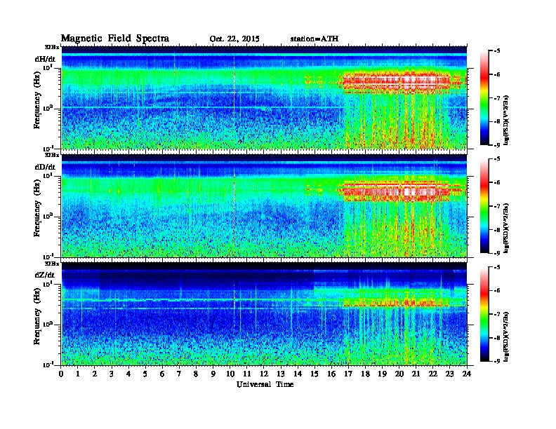Click the log PSD label beside the dZ/dt color bar
The height and width of the screenshot is (429, 556).
click(506, 336)
